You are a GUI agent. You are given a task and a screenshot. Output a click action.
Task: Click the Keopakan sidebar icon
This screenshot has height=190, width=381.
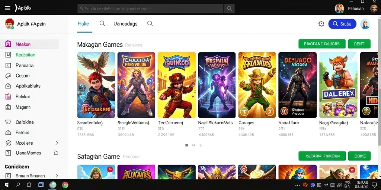[8, 55]
